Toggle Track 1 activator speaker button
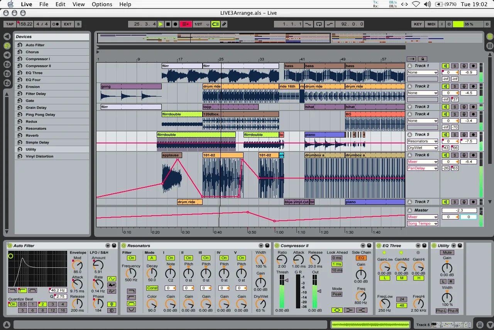494x330 pixels. [446, 66]
